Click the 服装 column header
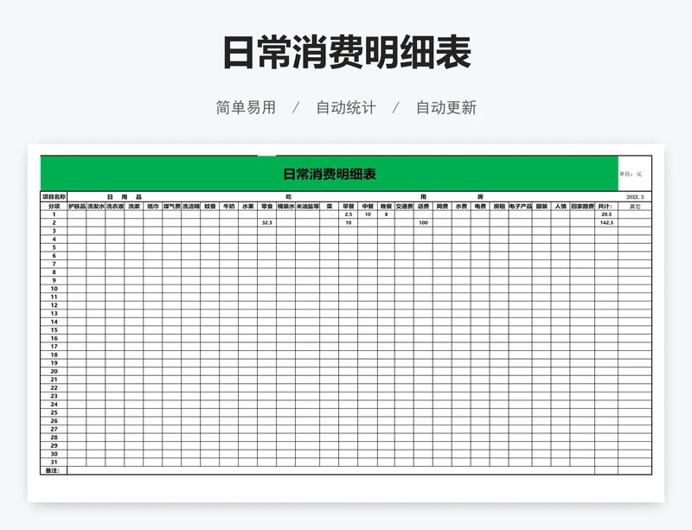692x530 pixels. (x=541, y=206)
